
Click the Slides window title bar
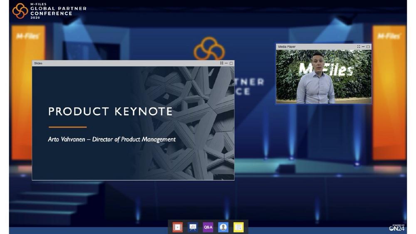pos(125,63)
